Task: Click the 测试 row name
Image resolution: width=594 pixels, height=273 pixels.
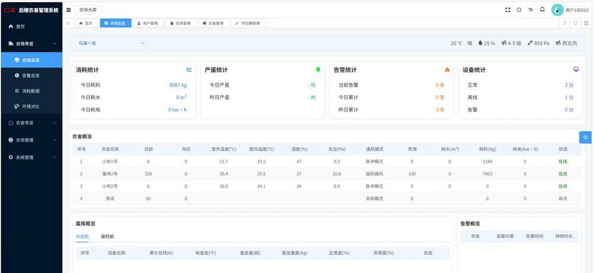Action: [110, 198]
